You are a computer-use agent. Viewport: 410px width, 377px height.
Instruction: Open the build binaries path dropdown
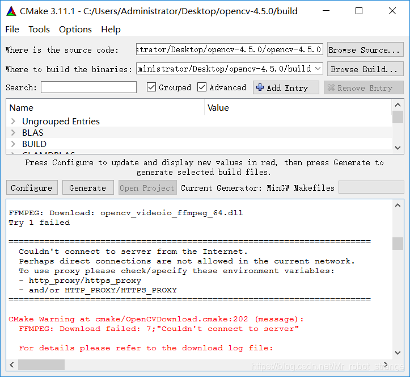(318, 69)
